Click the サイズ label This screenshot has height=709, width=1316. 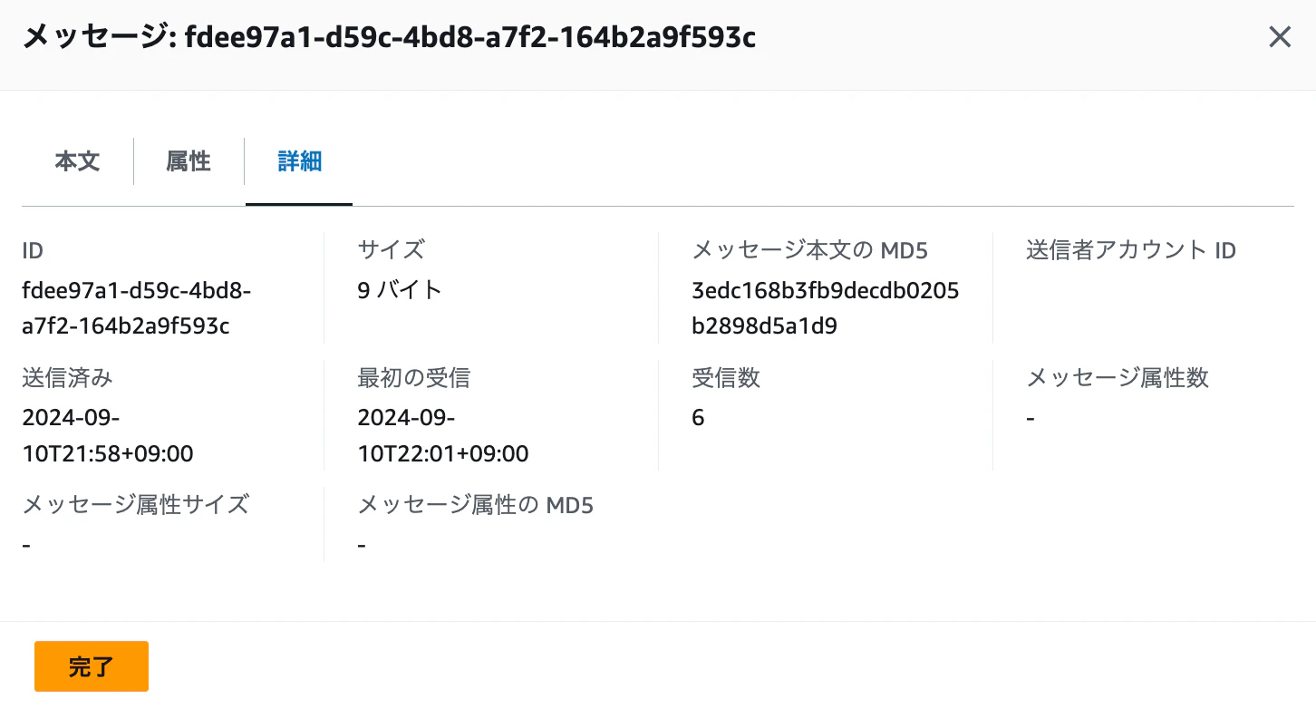pos(391,249)
